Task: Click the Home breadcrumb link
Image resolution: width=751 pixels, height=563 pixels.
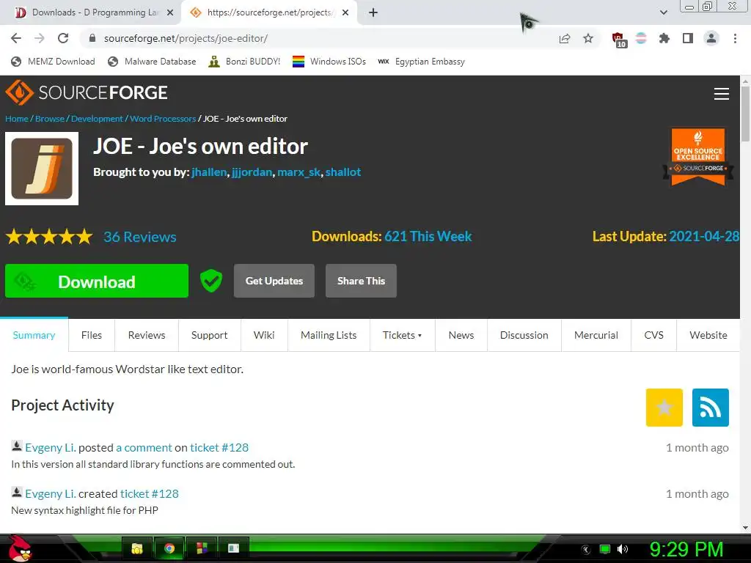Action: click(17, 119)
